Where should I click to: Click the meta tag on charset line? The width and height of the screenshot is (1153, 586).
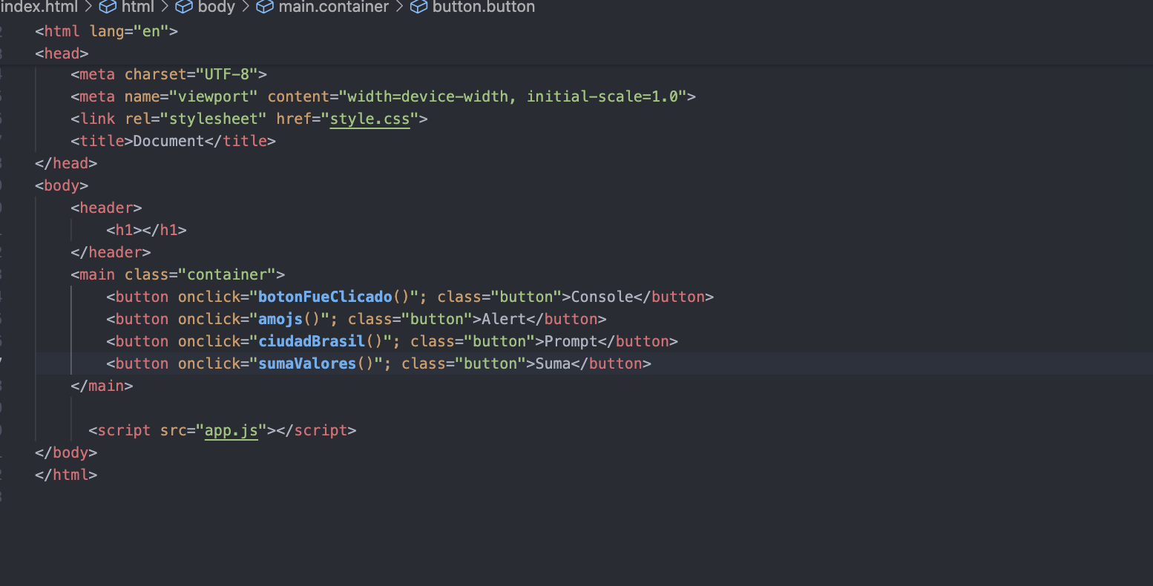[97, 74]
